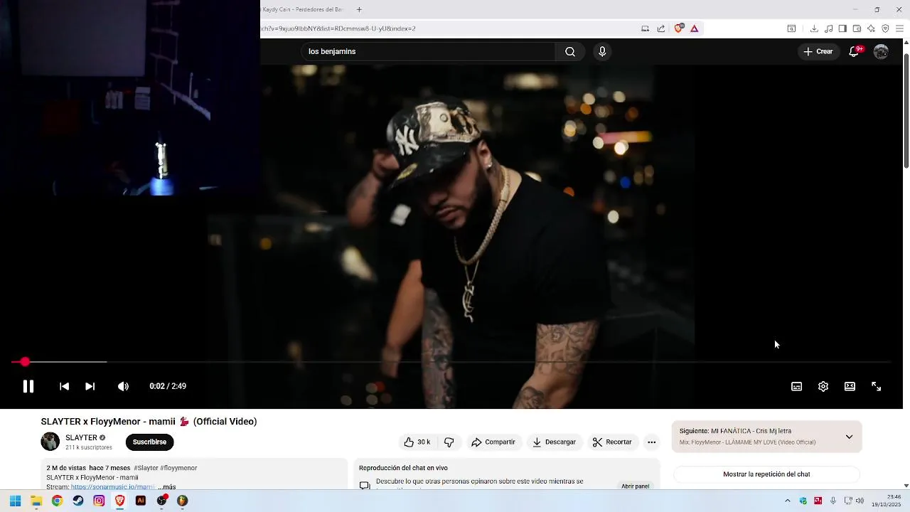Click the search tabs icon in toolbar
Screen dimensions: 910x512
tap(791, 28)
